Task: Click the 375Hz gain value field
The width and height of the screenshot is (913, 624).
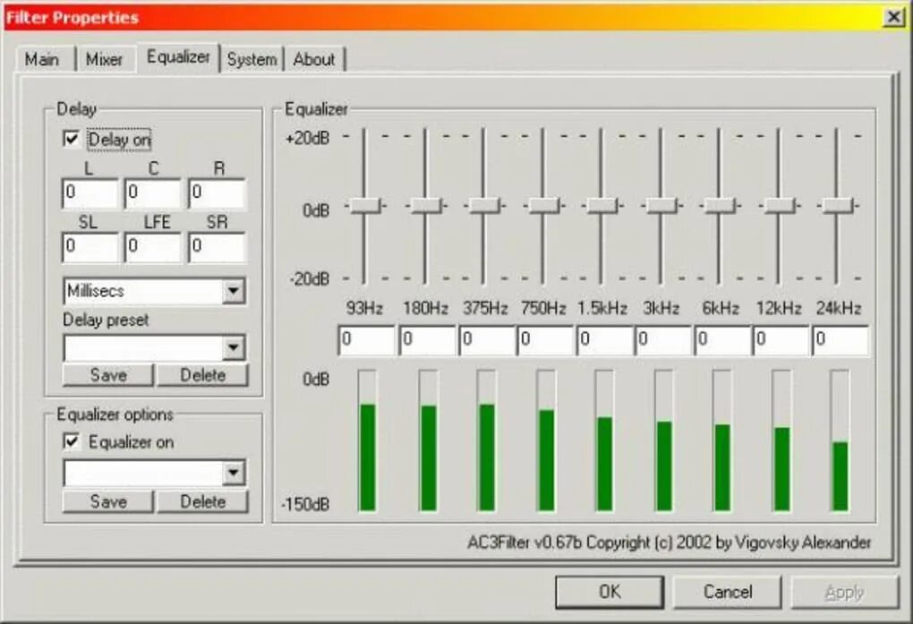Action: [487, 340]
